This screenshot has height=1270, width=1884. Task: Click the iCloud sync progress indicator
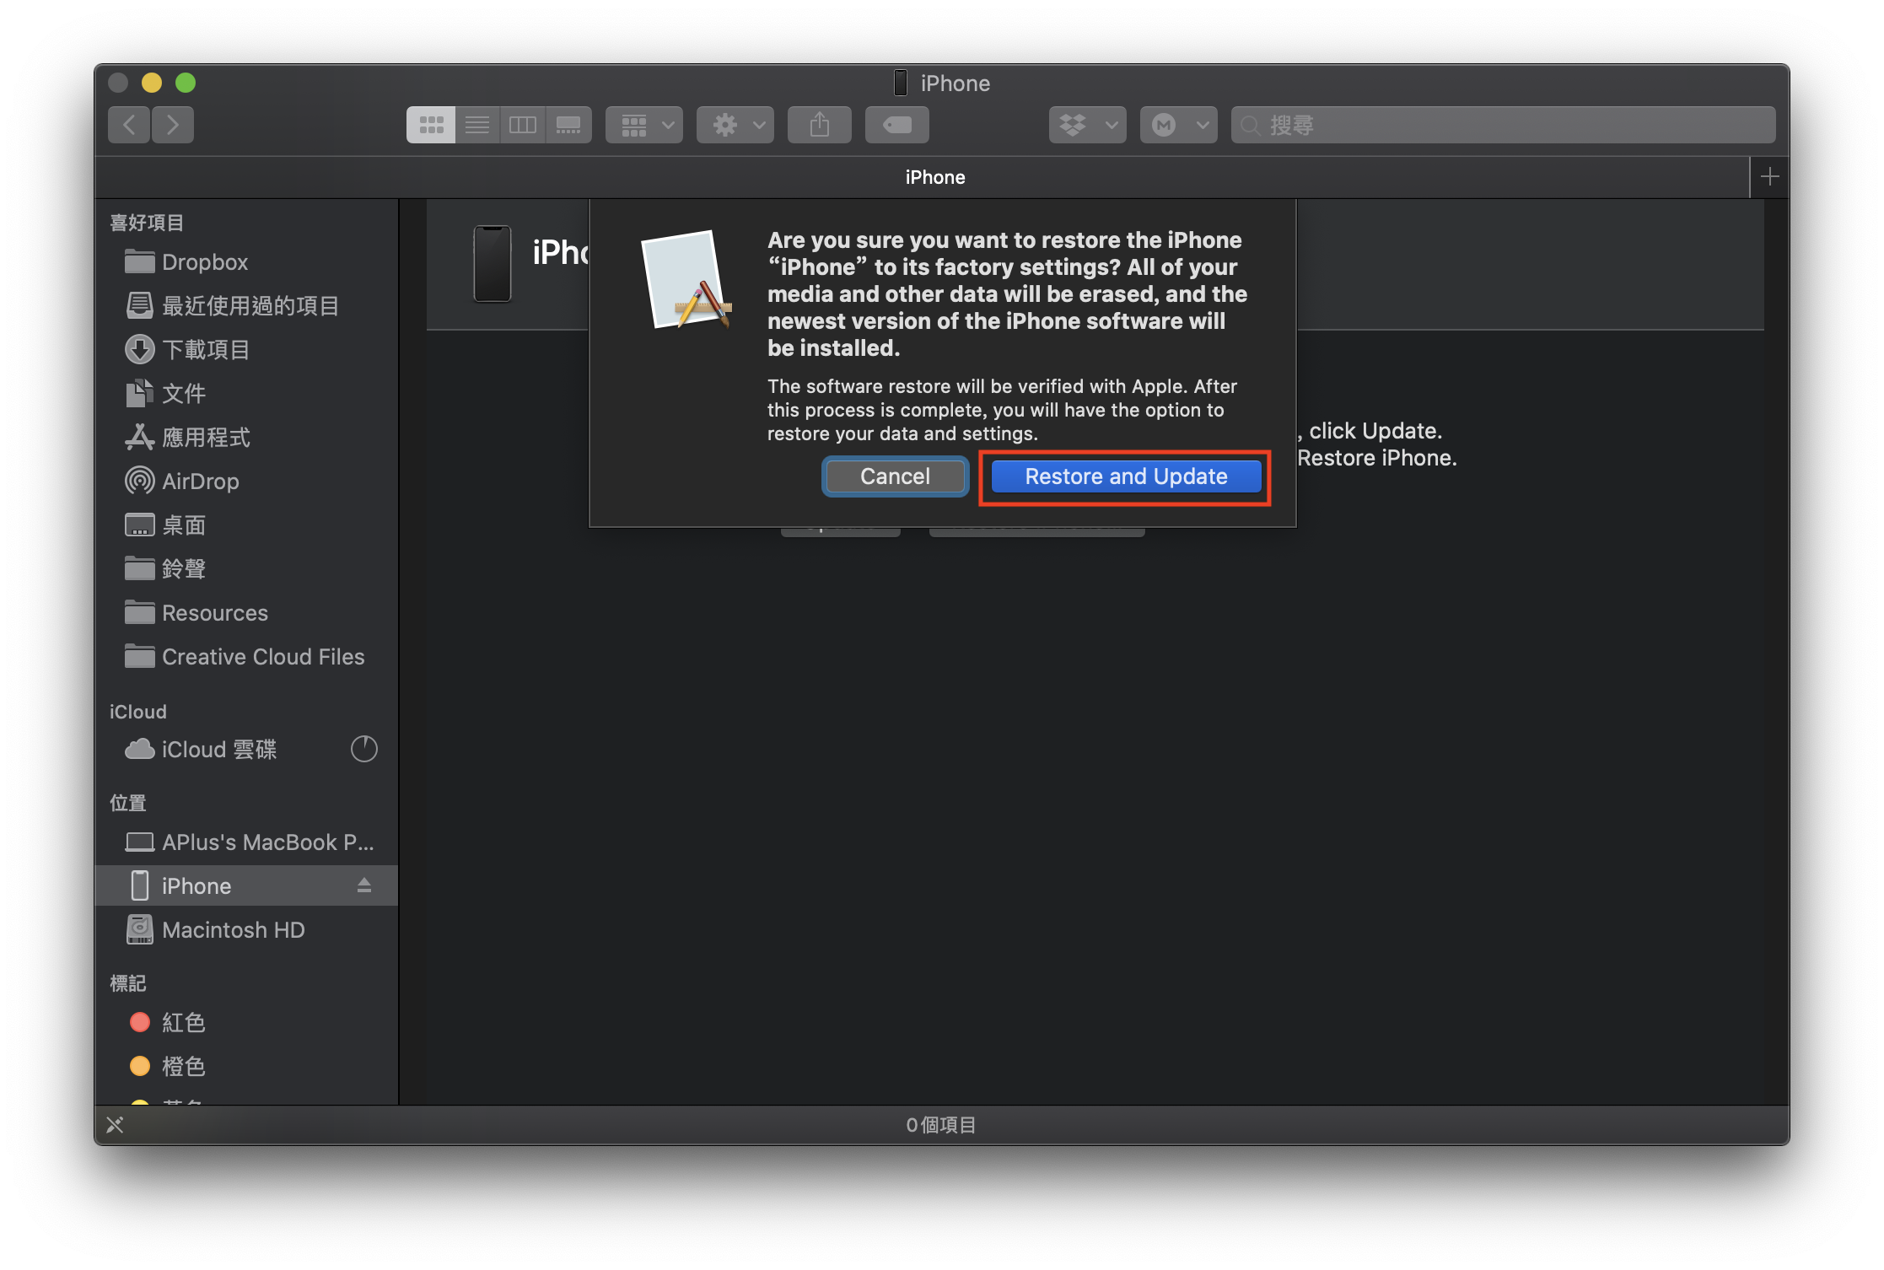(364, 749)
